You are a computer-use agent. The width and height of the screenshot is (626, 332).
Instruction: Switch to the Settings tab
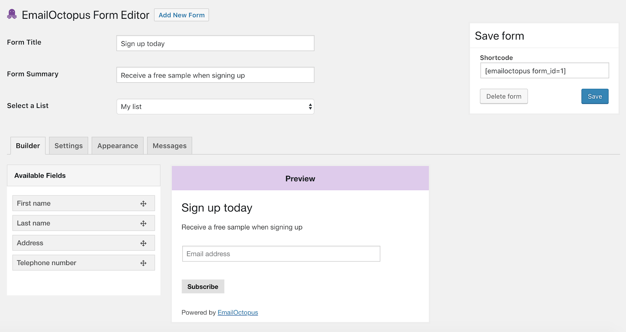tap(68, 145)
